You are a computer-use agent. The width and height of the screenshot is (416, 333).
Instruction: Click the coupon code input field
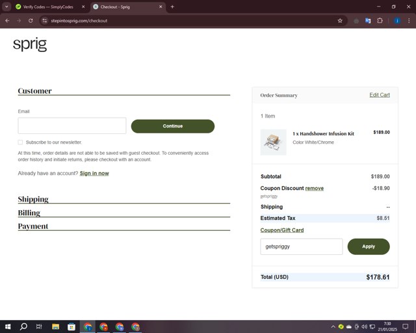pyautogui.click(x=302, y=246)
